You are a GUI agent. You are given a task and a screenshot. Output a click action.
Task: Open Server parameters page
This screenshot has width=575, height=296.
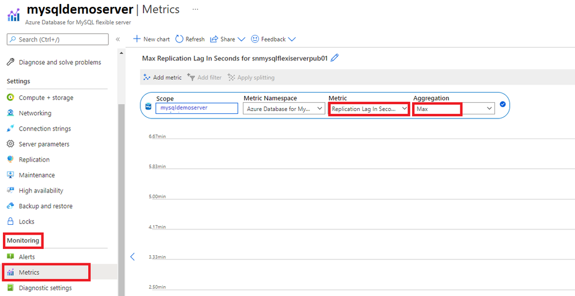coord(44,144)
